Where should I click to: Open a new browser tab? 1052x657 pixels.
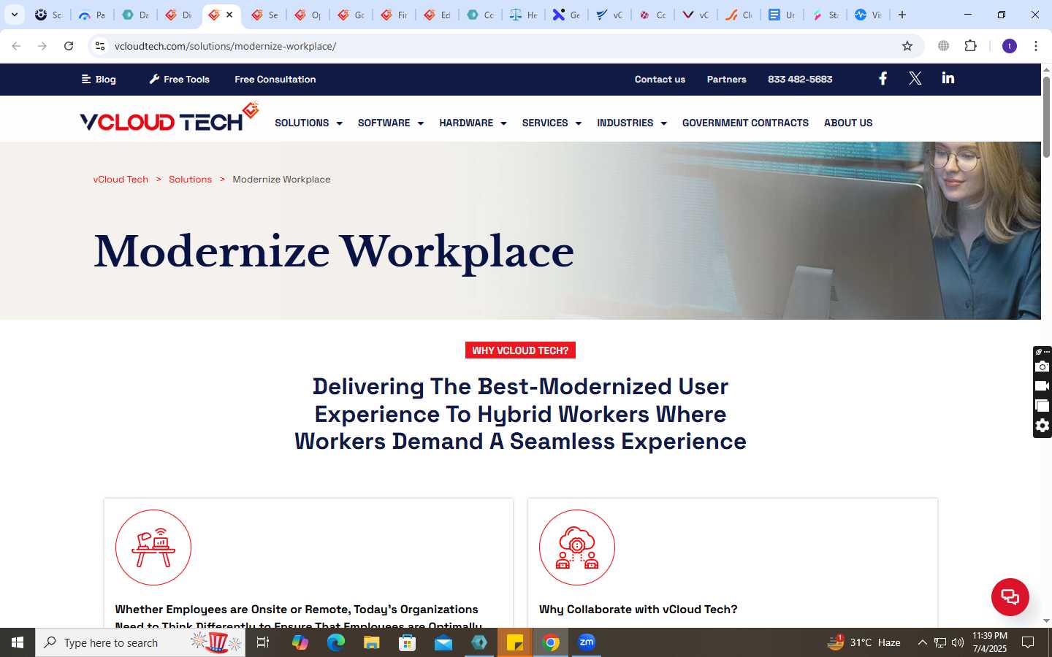(902, 15)
